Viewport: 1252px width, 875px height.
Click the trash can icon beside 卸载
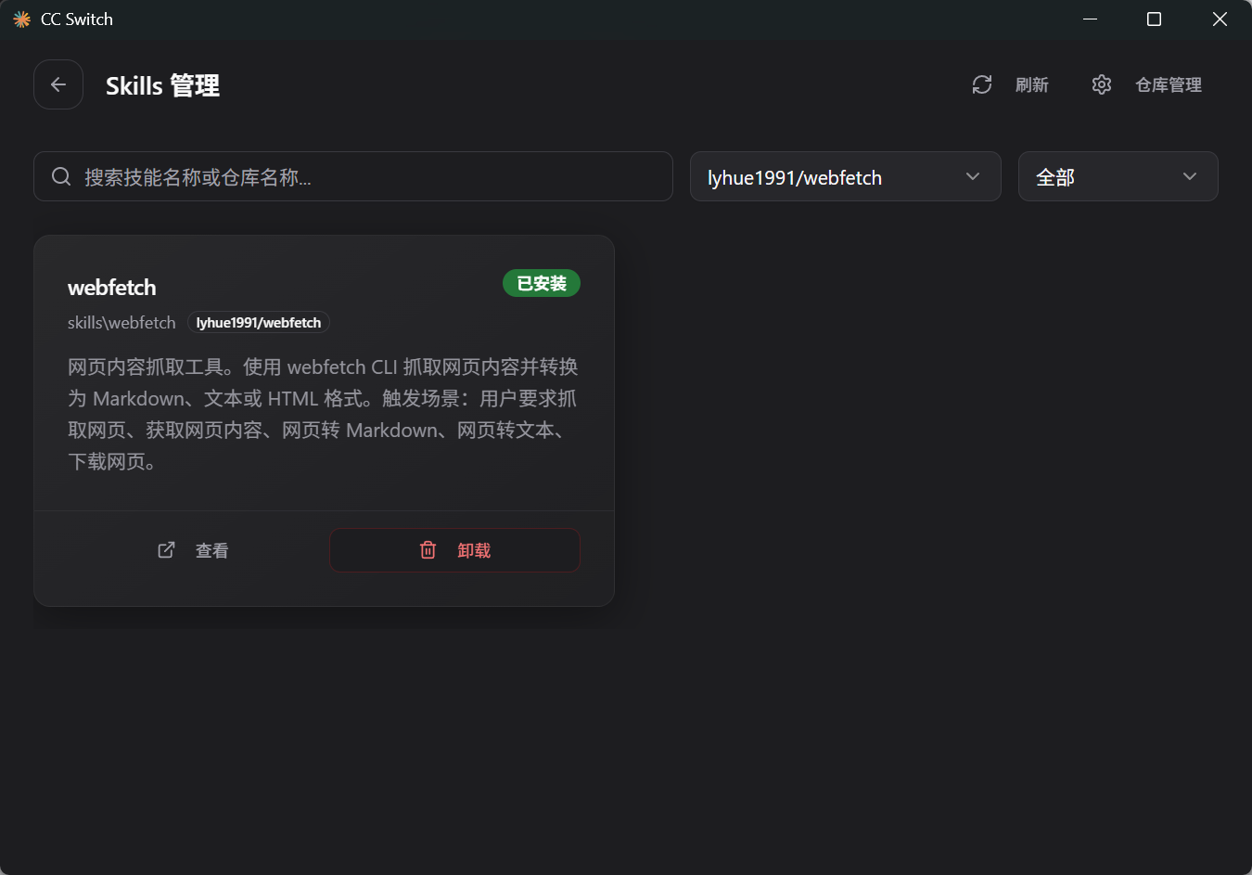(x=428, y=550)
